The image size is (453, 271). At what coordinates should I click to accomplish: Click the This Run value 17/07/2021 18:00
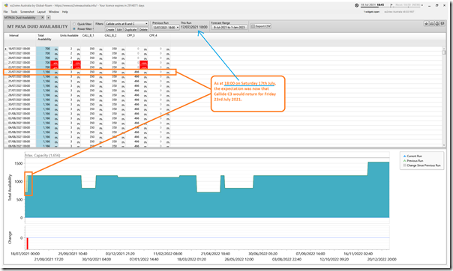[194, 27]
